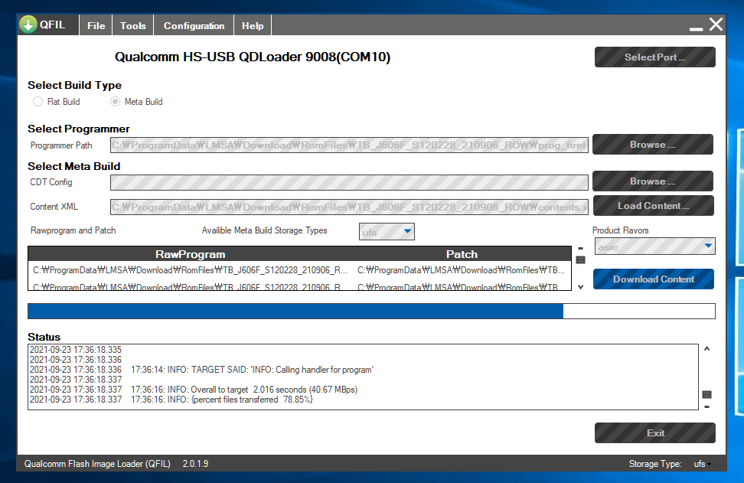Click the Programmer Path input field
The image size is (744, 483).
[x=349, y=145]
